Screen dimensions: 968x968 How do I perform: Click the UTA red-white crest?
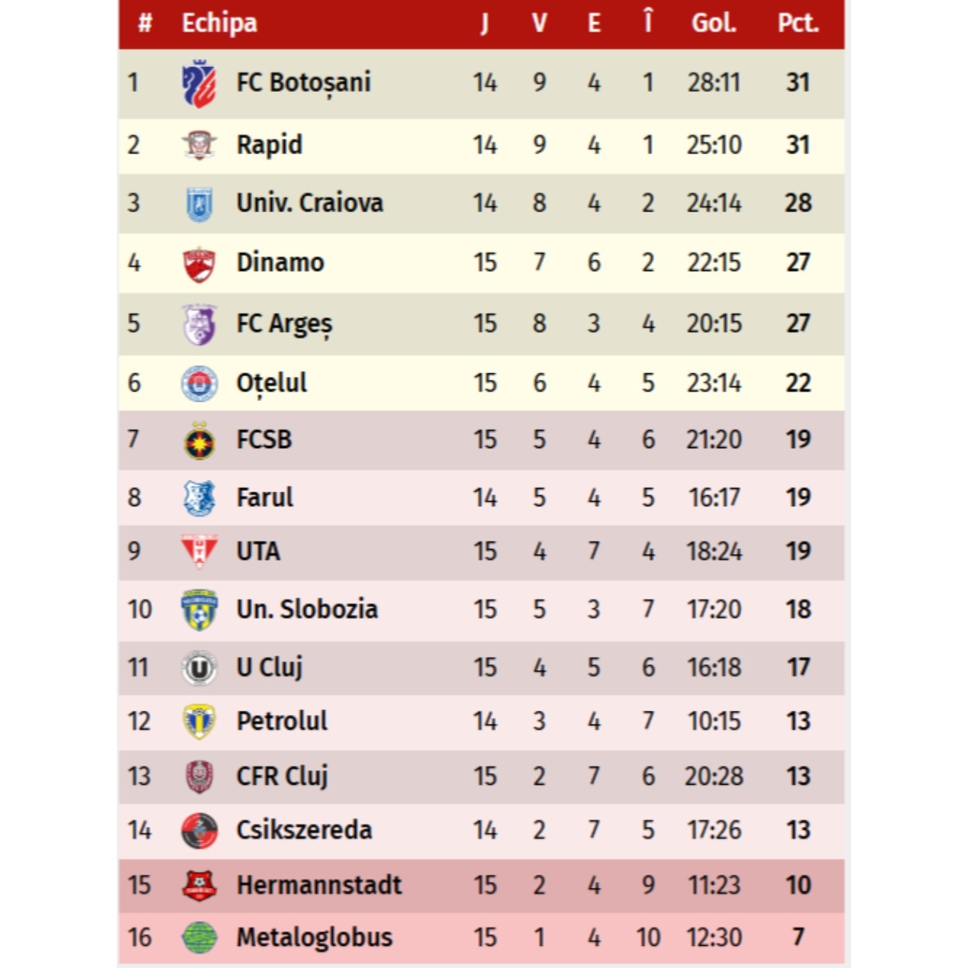199,551
